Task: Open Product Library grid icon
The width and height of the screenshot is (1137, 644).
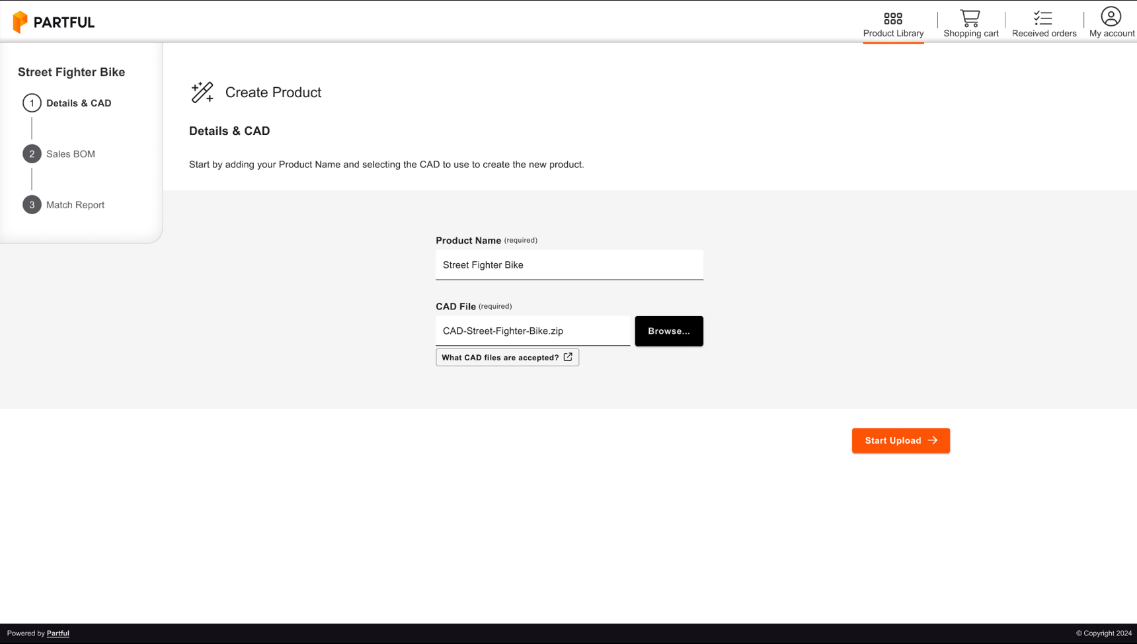Action: pos(893,18)
